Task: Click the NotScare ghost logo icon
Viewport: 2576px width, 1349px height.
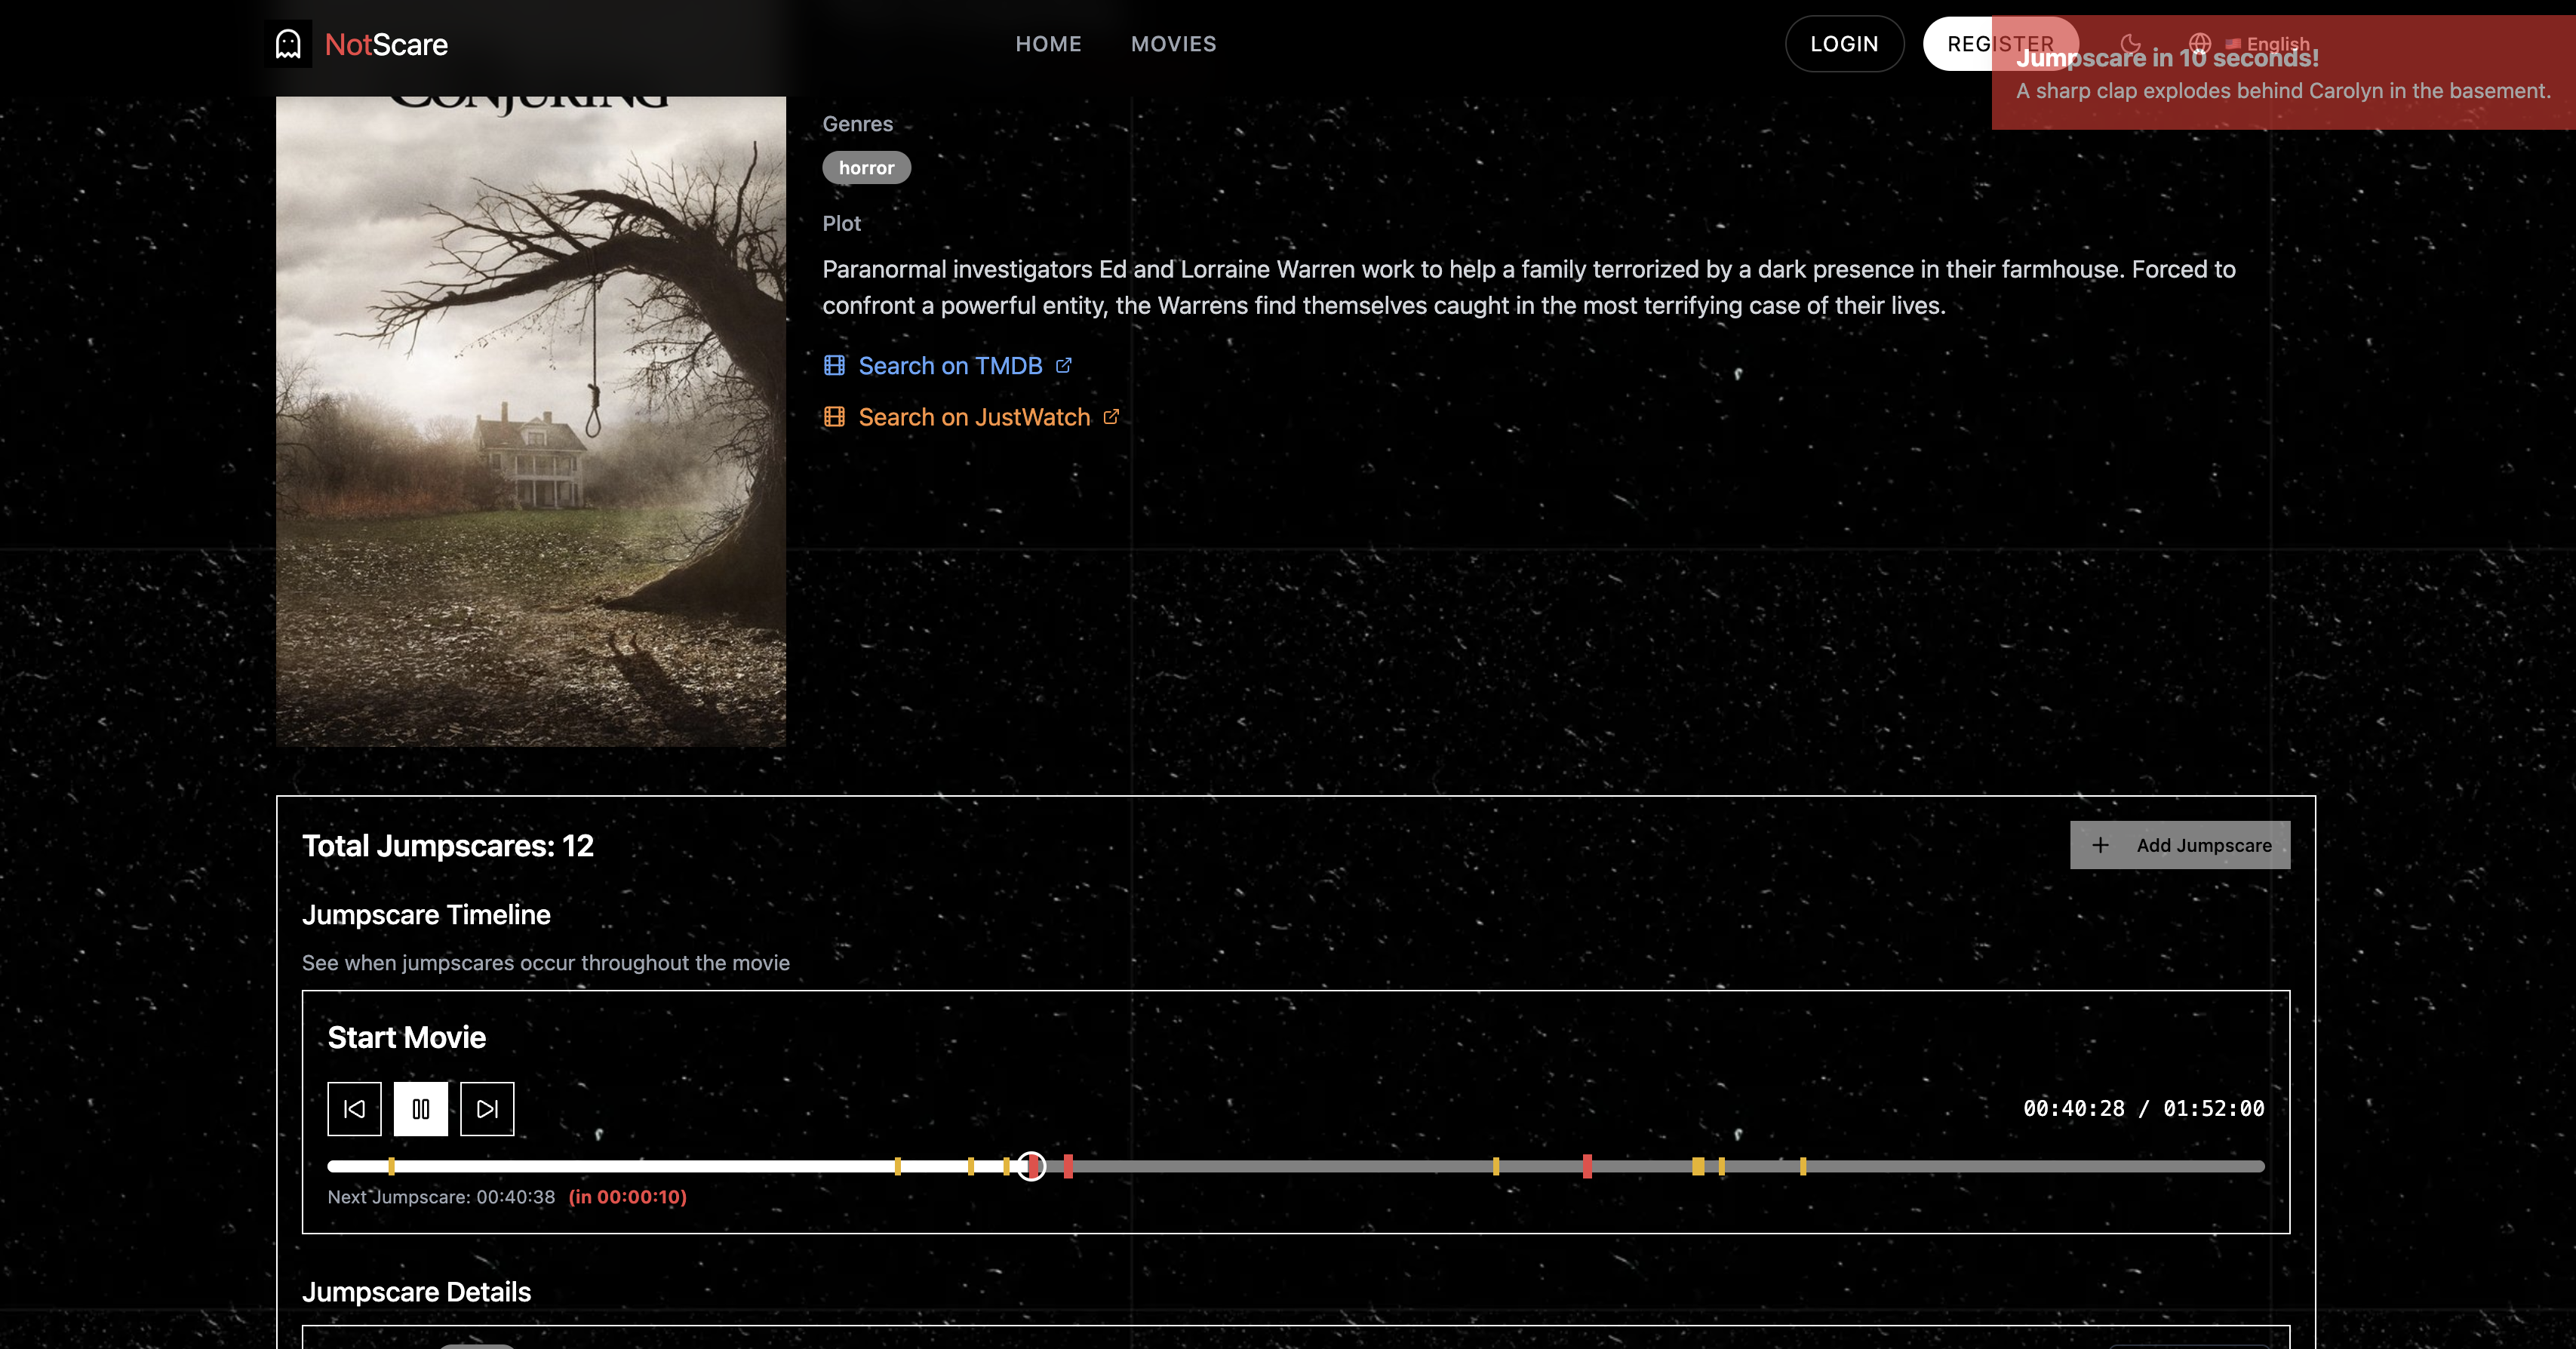Action: coord(288,44)
